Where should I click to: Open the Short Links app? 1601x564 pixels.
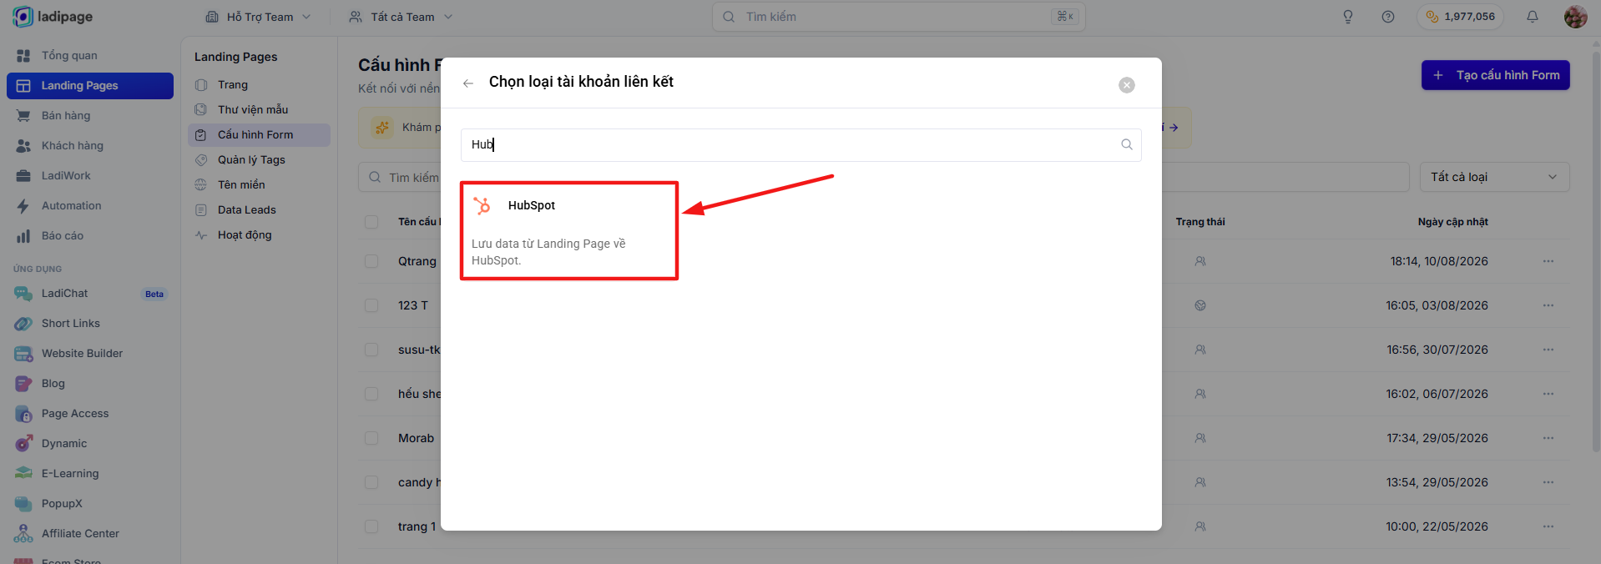click(90, 323)
